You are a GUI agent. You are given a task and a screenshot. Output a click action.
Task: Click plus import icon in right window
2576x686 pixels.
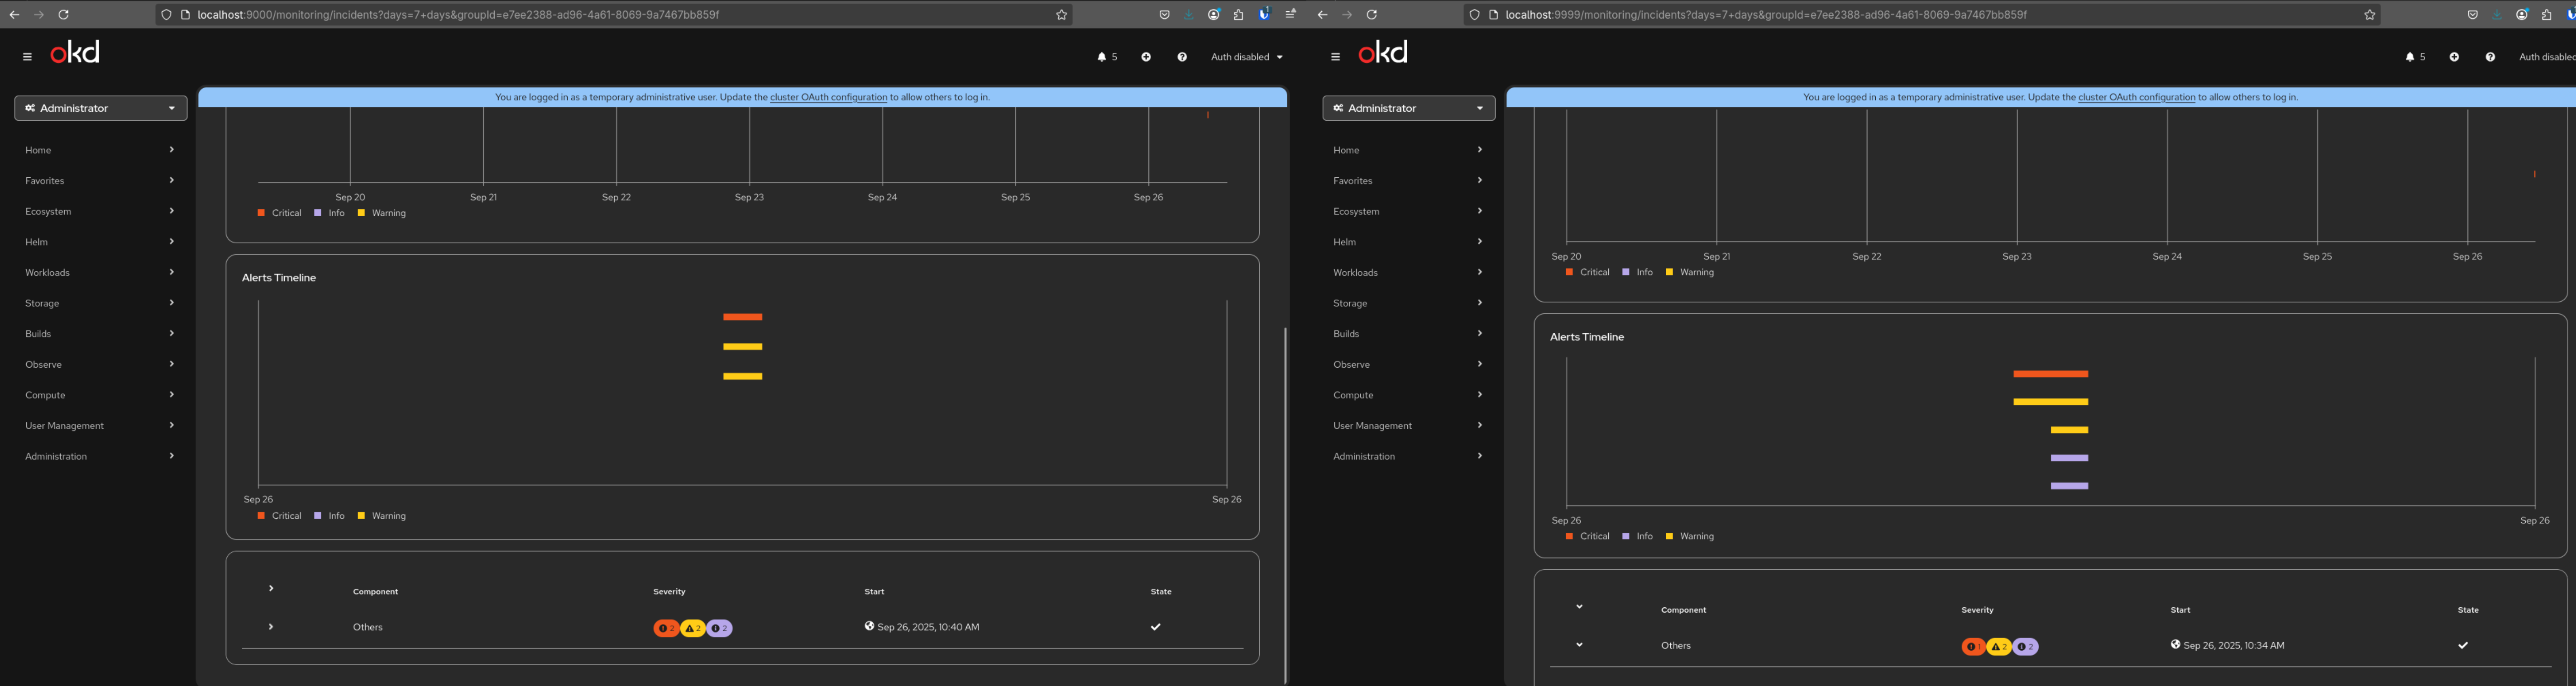coord(2454,57)
